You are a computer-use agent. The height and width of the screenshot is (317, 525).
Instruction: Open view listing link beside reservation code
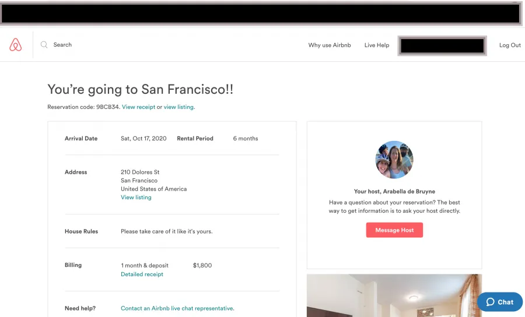[x=178, y=107]
